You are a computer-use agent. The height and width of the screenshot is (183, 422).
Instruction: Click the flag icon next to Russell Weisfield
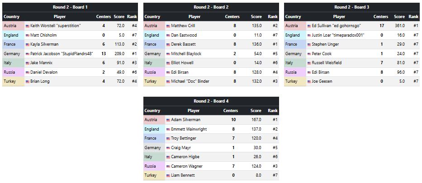click(x=309, y=63)
